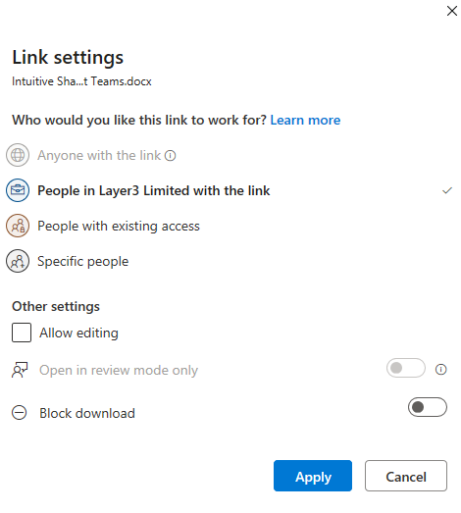Click the Cancel button
461x513 pixels.
coord(406,476)
